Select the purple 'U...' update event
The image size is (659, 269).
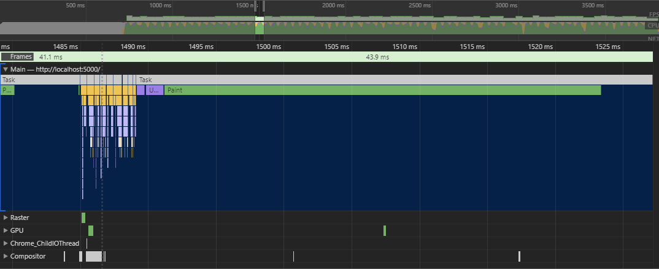[154, 90]
